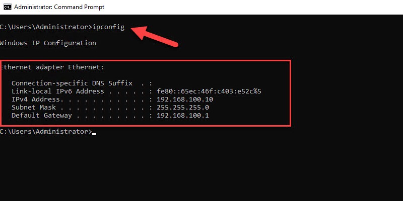The height and width of the screenshot is (201, 403).
Task: Click the red arrow annotation
Action: click(x=155, y=36)
